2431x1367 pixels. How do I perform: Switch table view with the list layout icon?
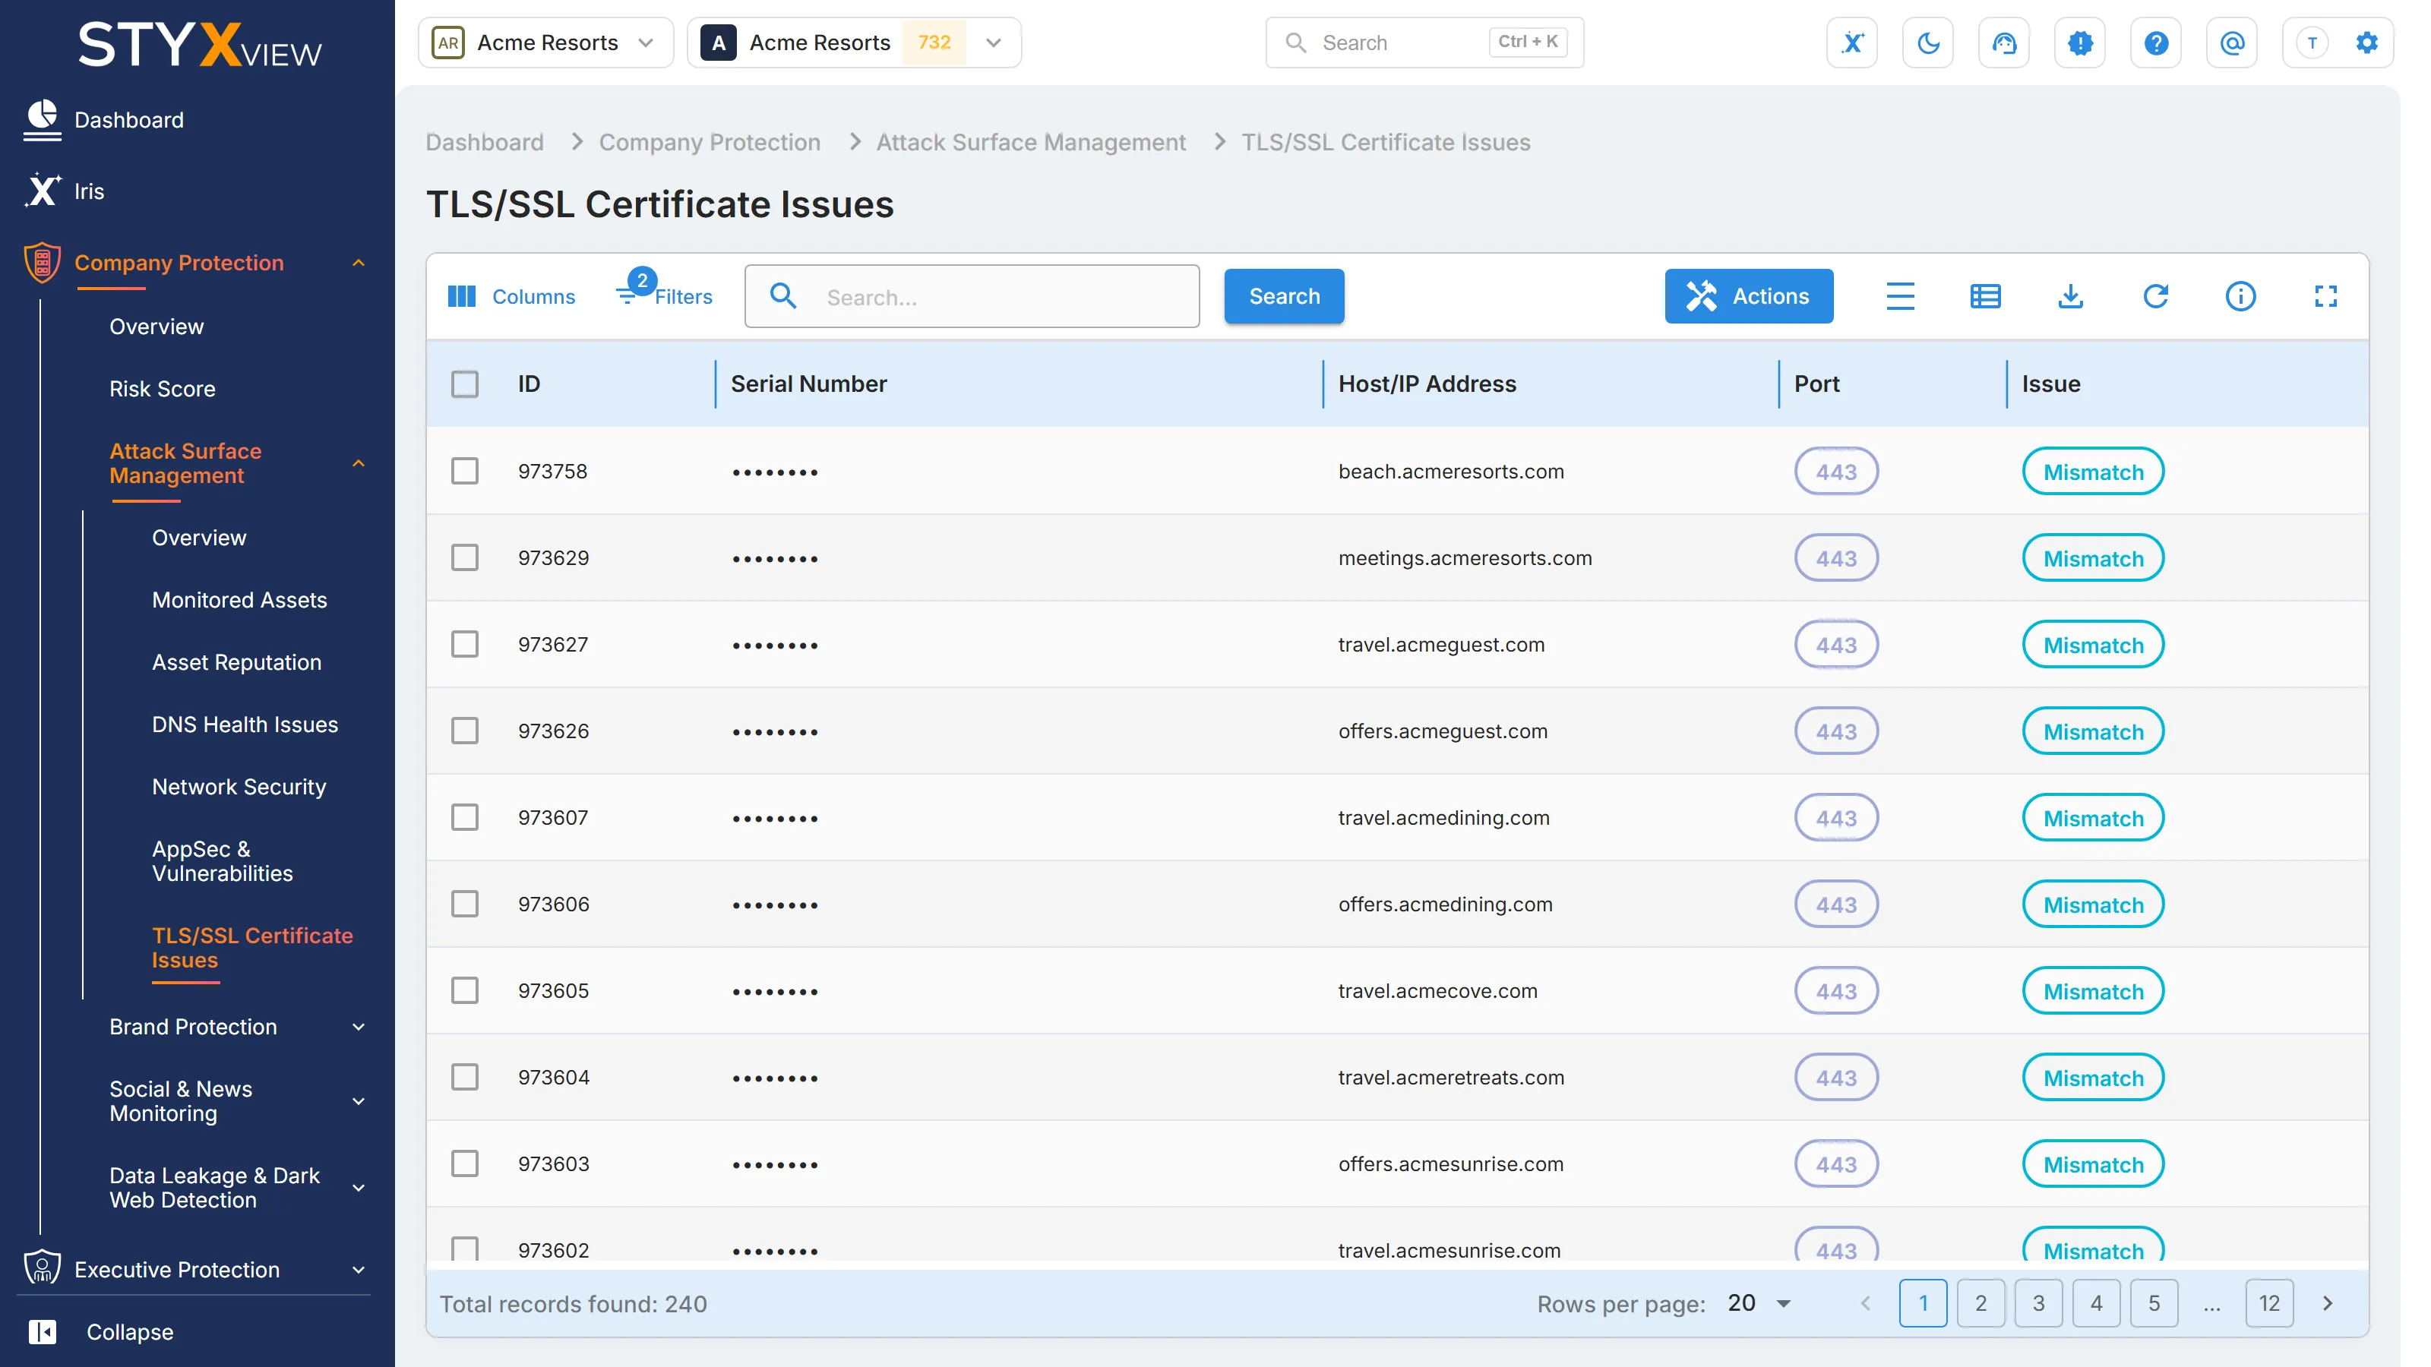coord(1984,296)
